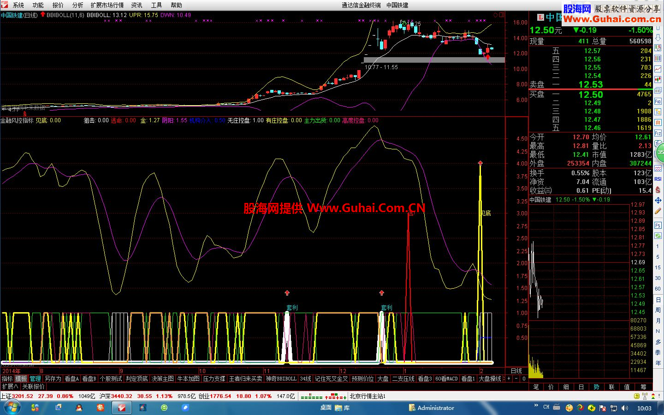Select weekly 周 period
The height and width of the screenshot is (415, 664).
658,310
